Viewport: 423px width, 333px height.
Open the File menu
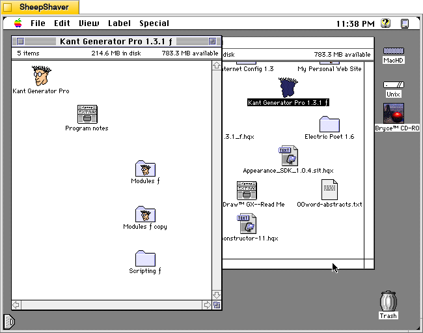(x=38, y=23)
